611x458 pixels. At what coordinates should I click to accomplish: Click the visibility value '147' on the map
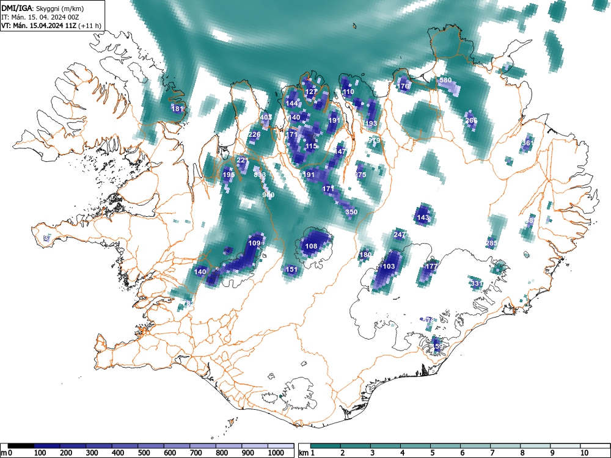click(340, 151)
